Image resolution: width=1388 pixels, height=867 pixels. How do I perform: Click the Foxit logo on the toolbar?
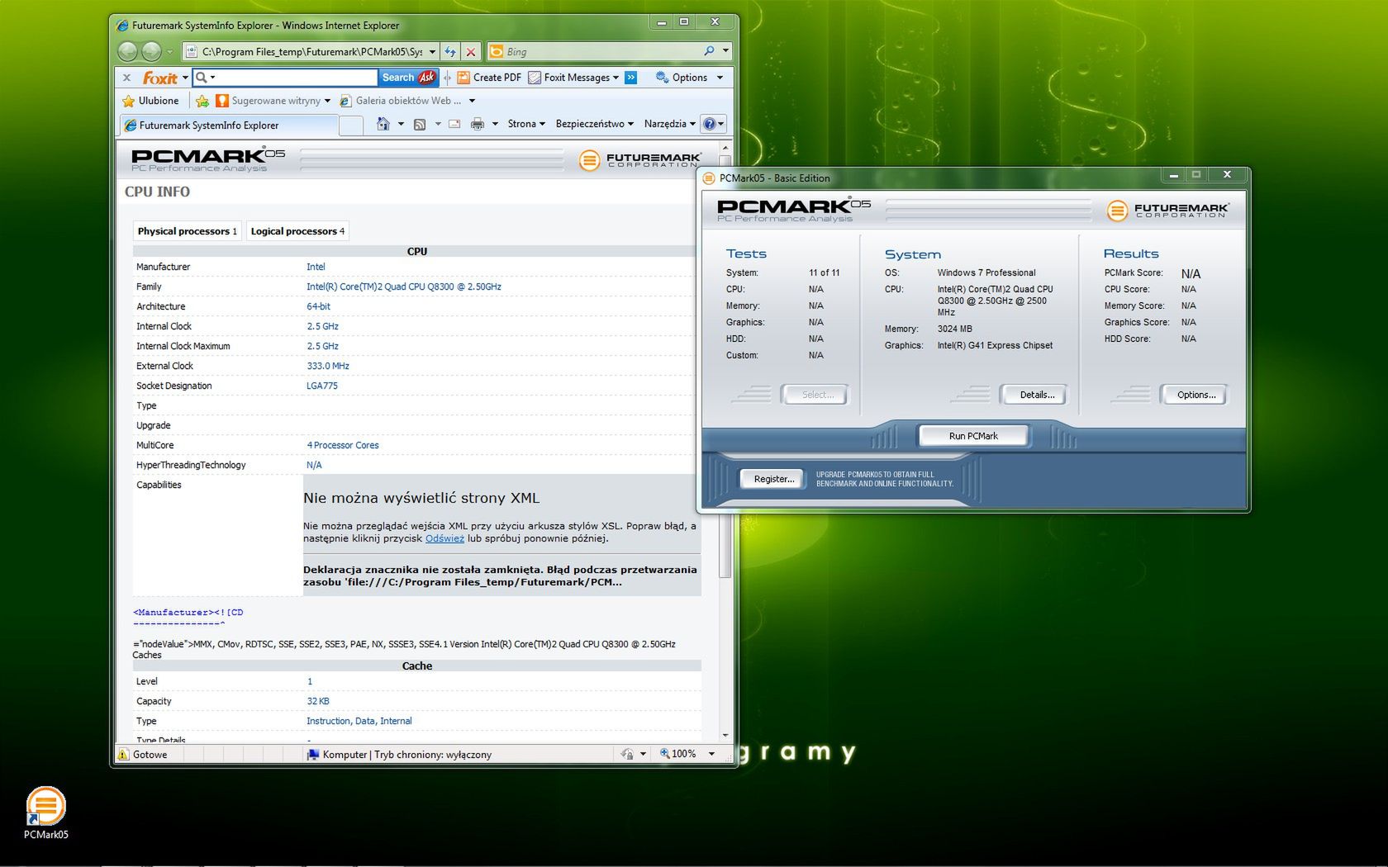click(160, 78)
